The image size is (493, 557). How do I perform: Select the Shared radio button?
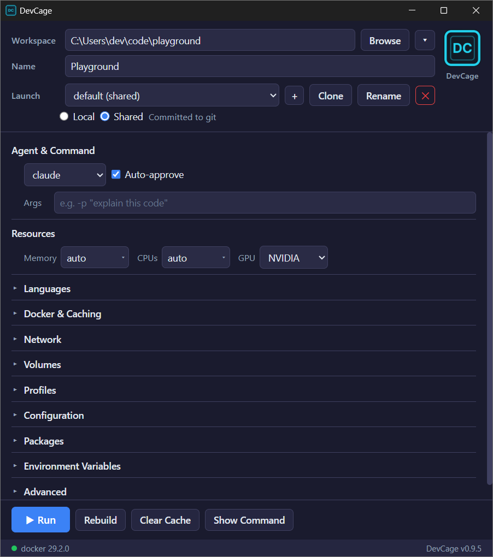click(x=105, y=116)
